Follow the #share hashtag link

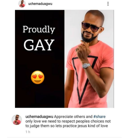[99, 117]
